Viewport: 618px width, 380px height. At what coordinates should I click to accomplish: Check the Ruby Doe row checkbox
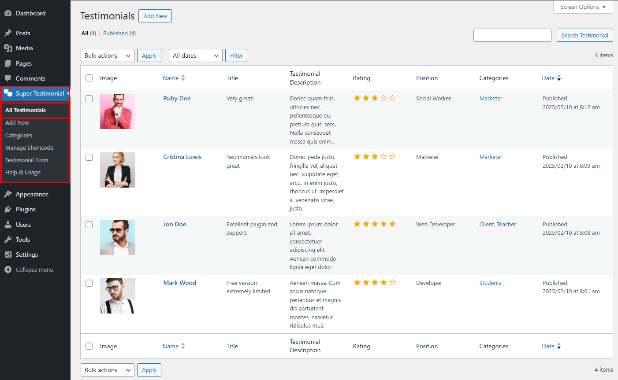click(x=89, y=99)
